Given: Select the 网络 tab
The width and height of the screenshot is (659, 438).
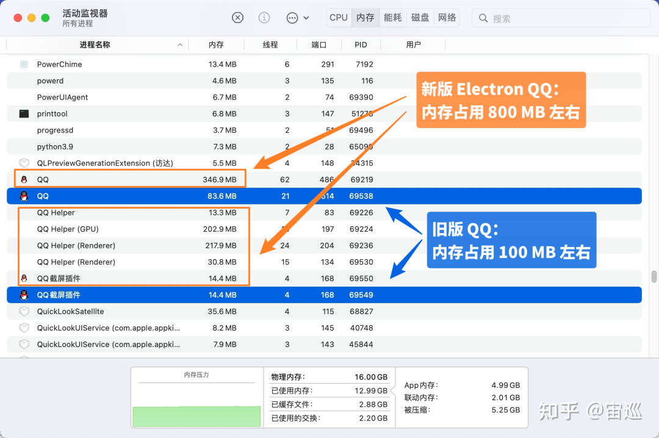Looking at the screenshot, I should [x=447, y=18].
